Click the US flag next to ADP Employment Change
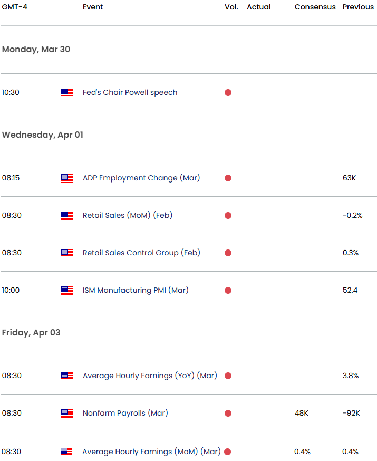Screen dimensions: 377x461 (x=67, y=178)
